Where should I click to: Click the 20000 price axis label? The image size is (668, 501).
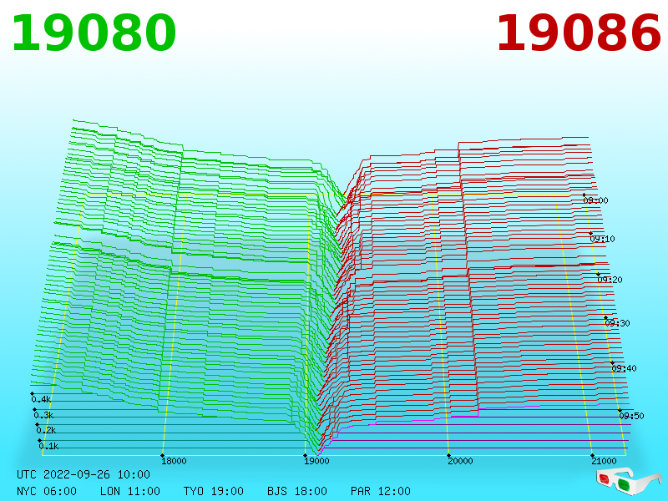point(460,461)
